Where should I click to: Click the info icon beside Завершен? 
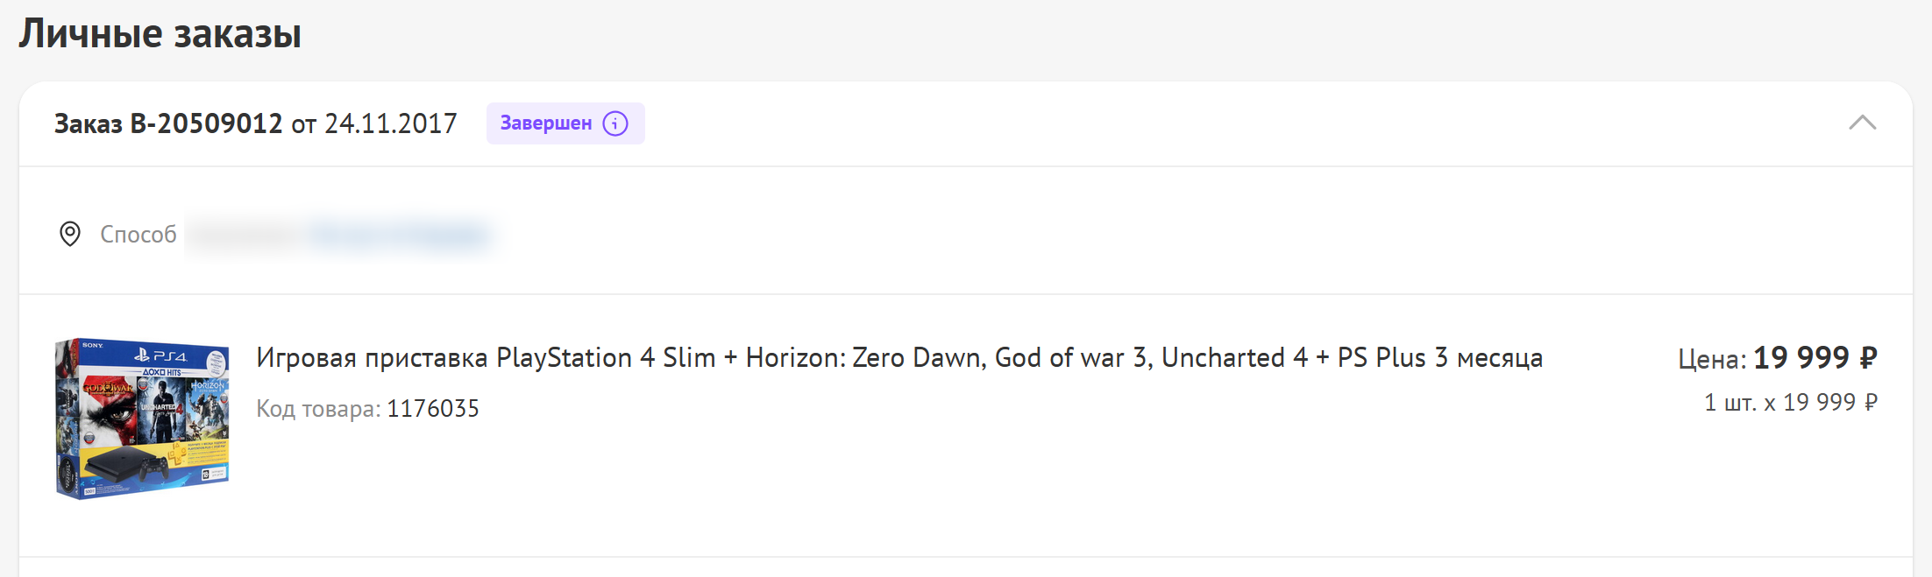(x=615, y=123)
